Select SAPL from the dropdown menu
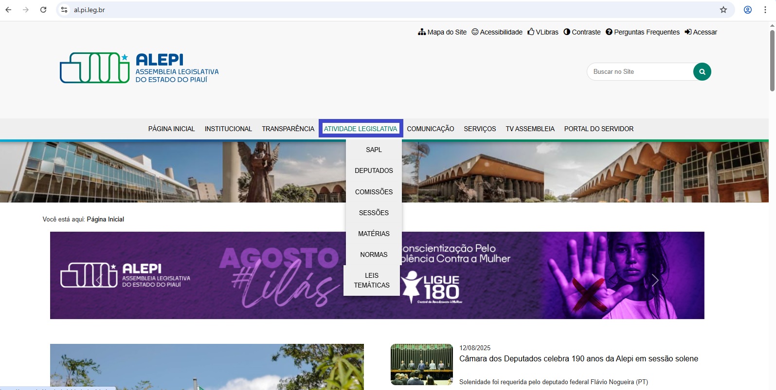 click(x=374, y=150)
